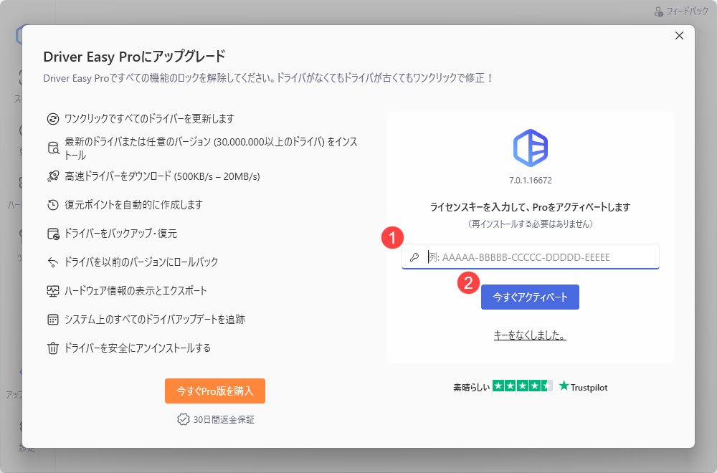Click the feedback person icon
717x473 pixels.
coord(658,11)
